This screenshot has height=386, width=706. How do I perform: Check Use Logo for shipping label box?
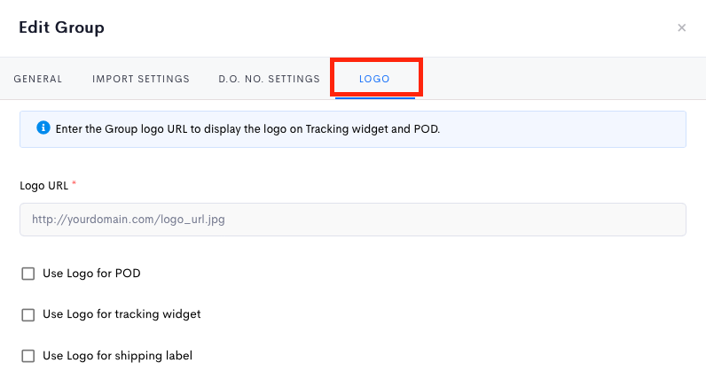point(27,356)
